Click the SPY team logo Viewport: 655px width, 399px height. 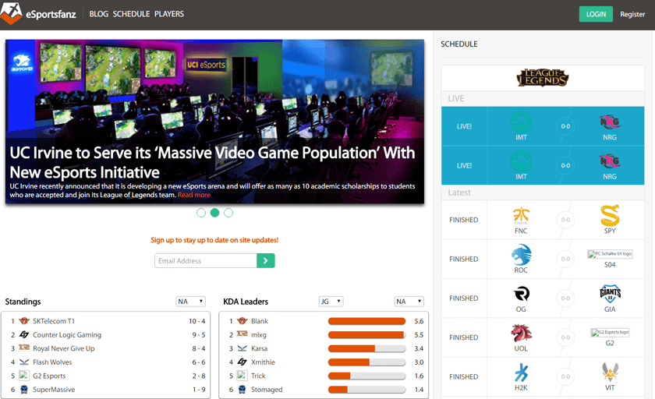(610, 215)
